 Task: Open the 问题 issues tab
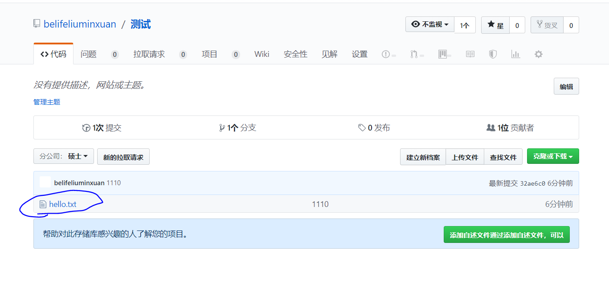[x=89, y=54]
